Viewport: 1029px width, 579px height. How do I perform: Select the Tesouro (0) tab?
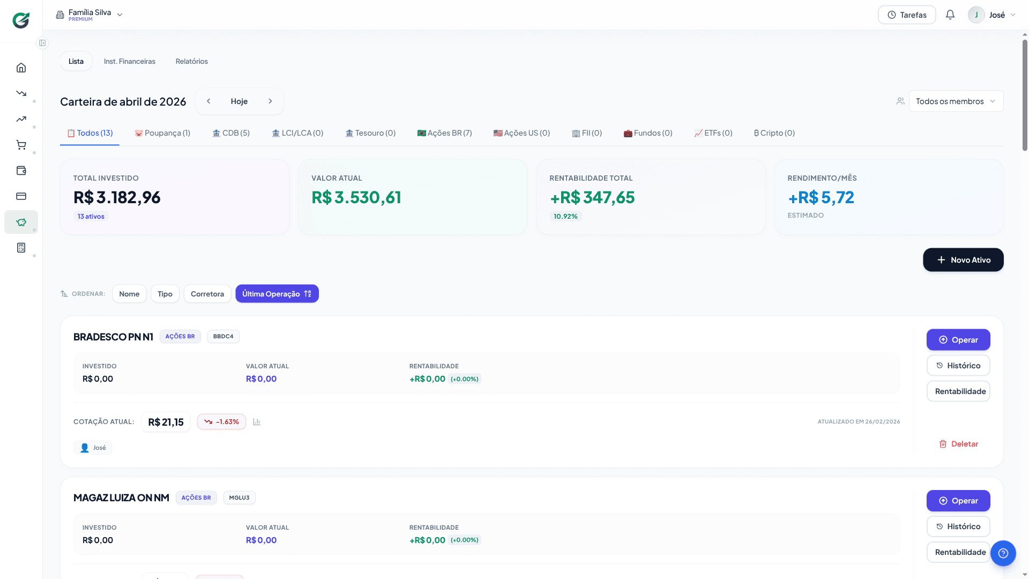click(370, 133)
